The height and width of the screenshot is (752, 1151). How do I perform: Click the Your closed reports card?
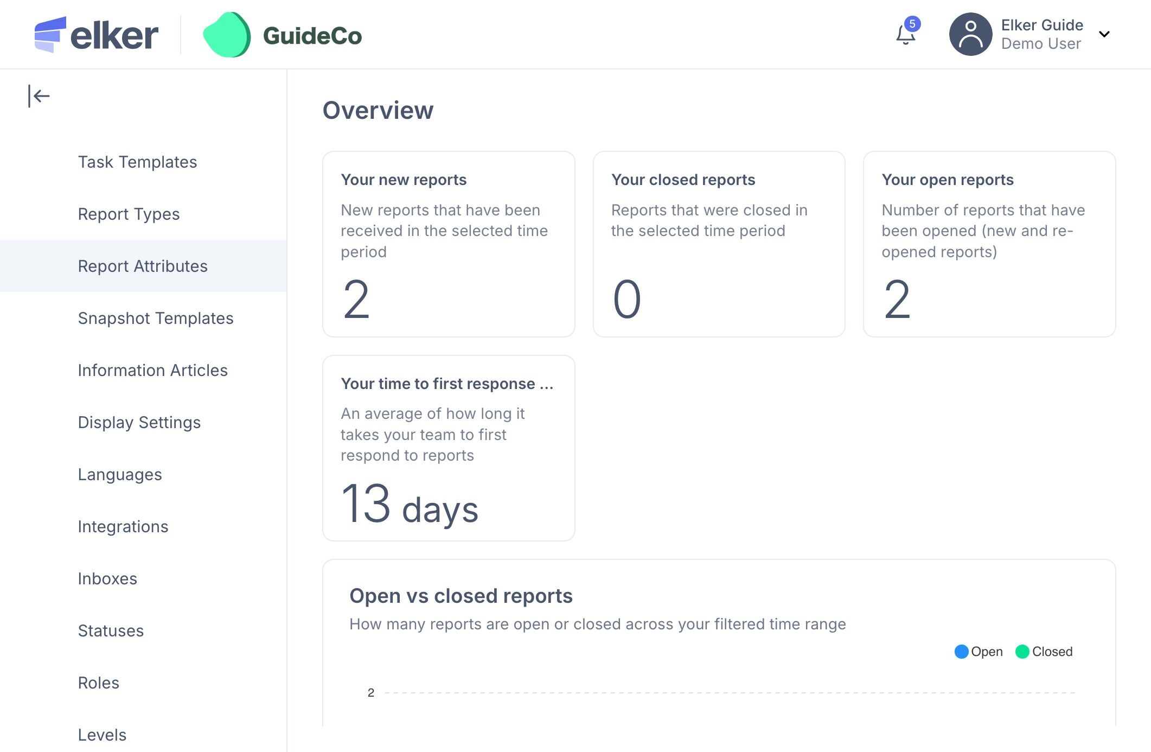point(719,244)
